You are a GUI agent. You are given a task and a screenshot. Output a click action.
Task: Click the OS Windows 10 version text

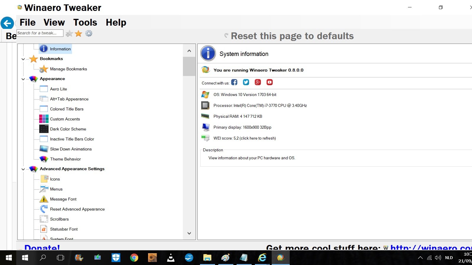click(245, 95)
